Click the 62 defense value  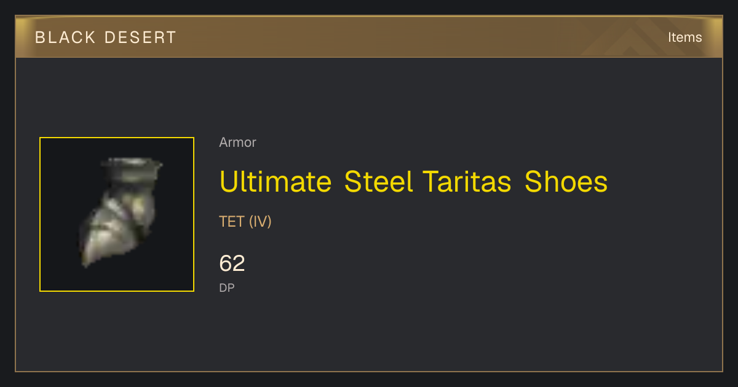point(232,264)
